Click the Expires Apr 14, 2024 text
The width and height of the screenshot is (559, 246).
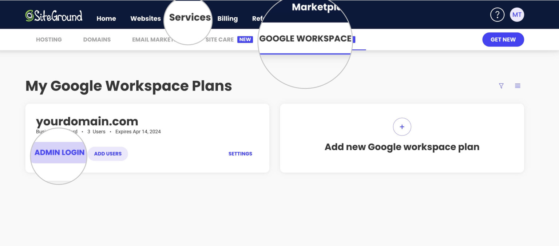coord(138,132)
